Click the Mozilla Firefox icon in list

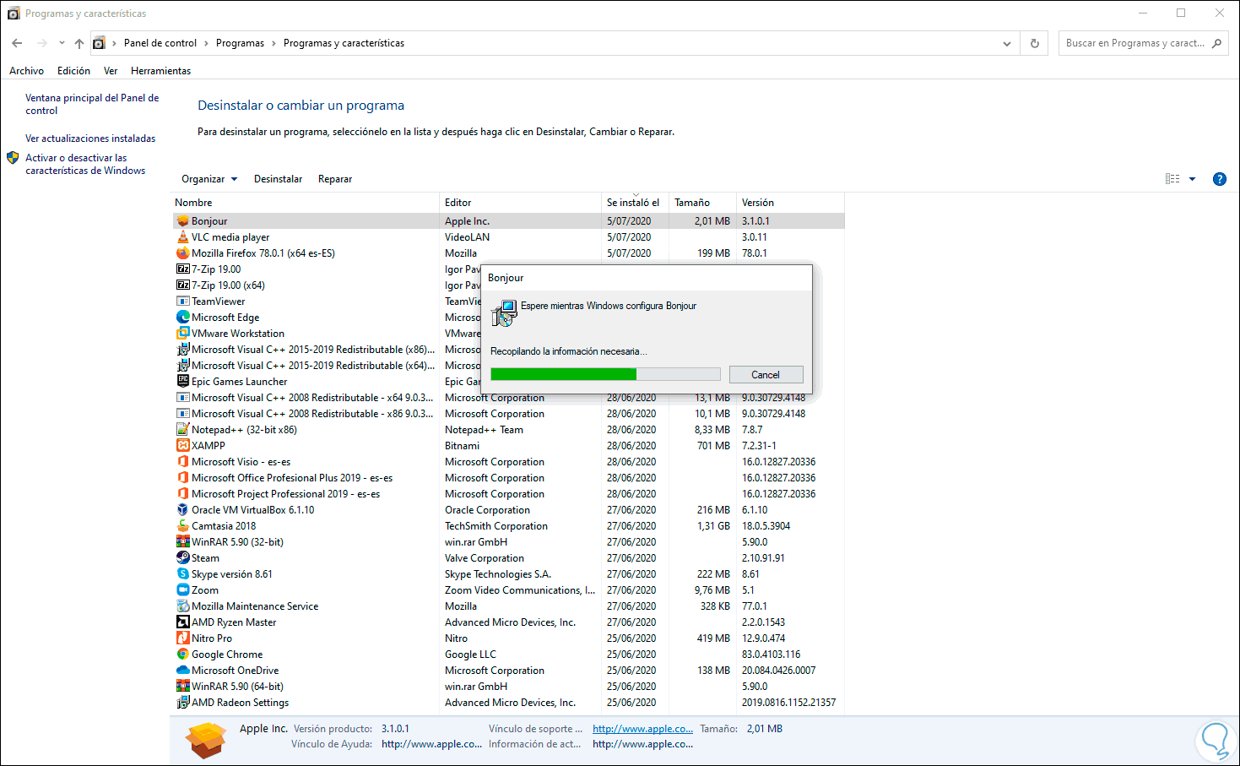coord(182,253)
